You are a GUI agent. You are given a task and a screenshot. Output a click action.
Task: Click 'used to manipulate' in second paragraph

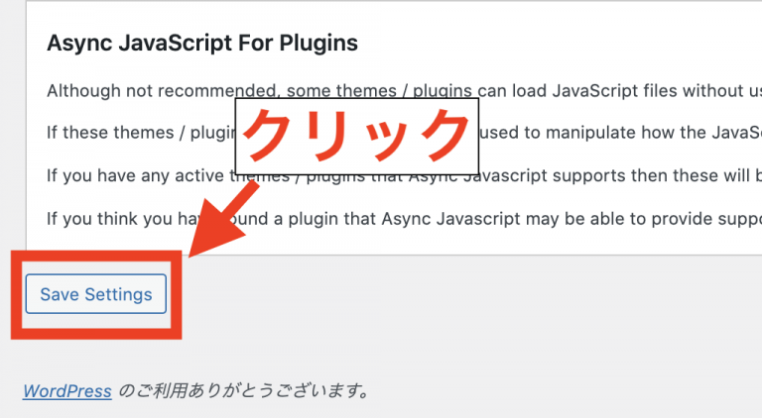pyautogui.click(x=562, y=134)
